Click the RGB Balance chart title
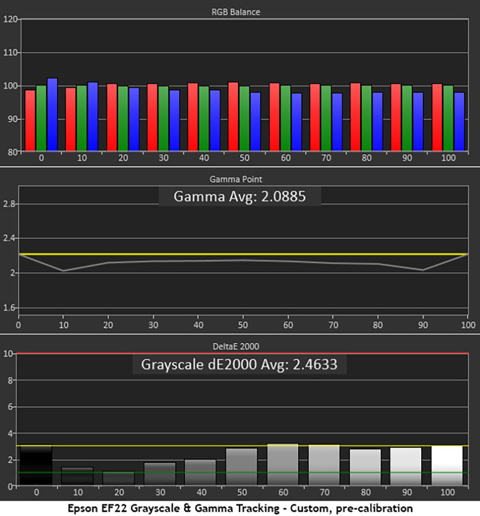 point(236,12)
